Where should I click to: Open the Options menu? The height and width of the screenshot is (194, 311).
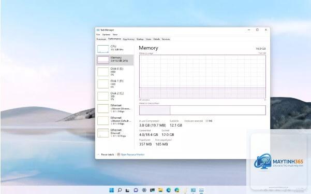(106, 35)
